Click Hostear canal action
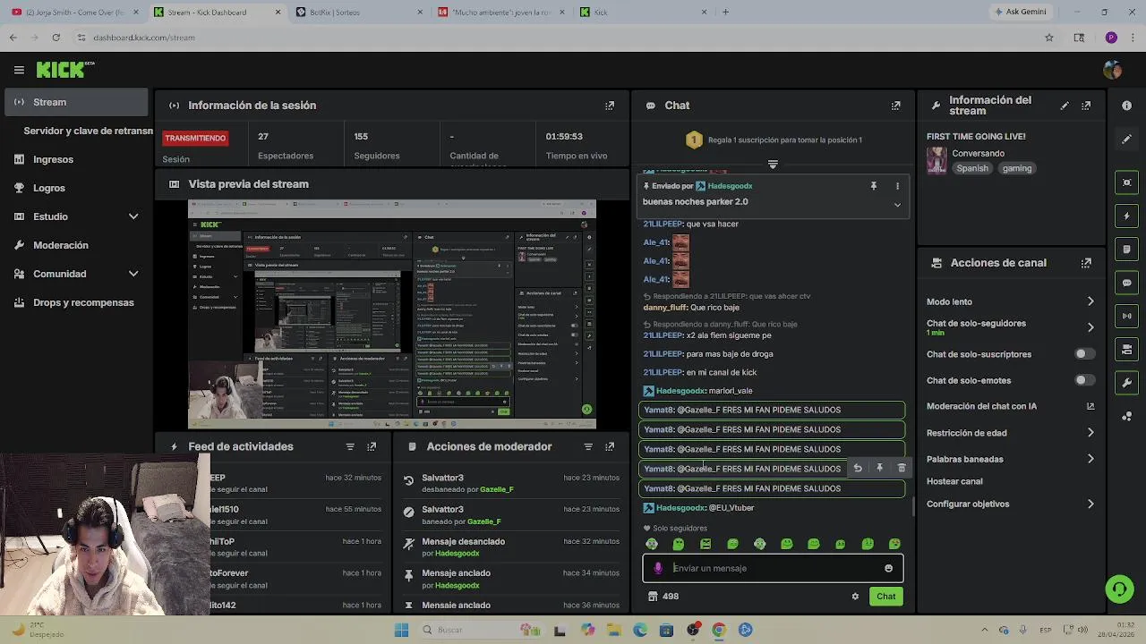The image size is (1146, 644). tap(954, 481)
